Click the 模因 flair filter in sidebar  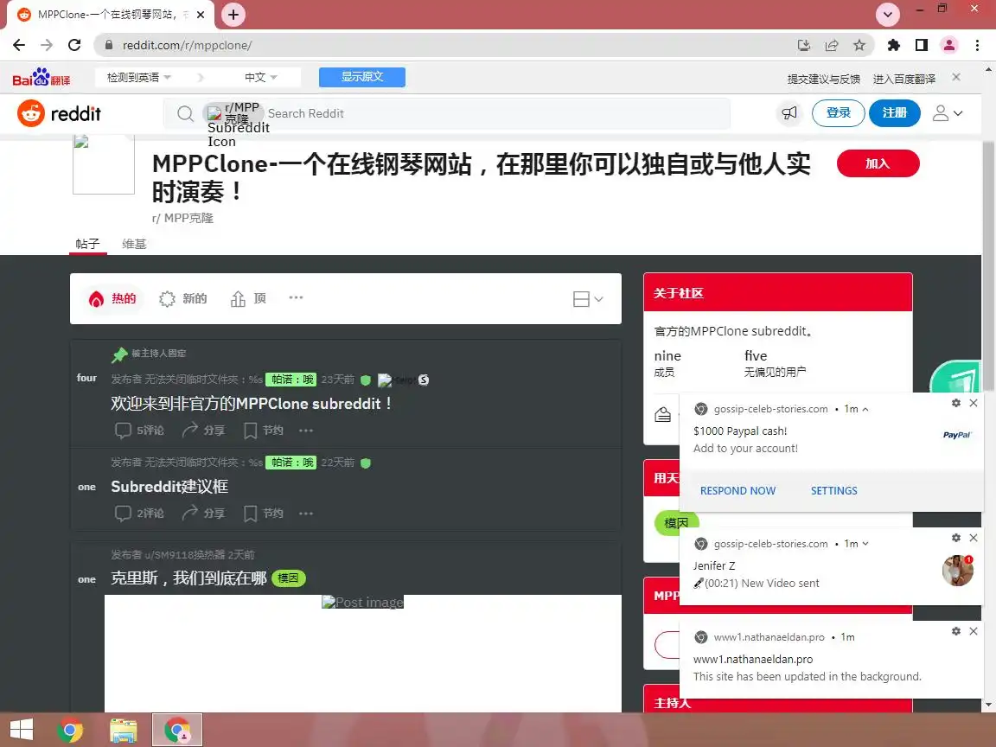tap(676, 523)
